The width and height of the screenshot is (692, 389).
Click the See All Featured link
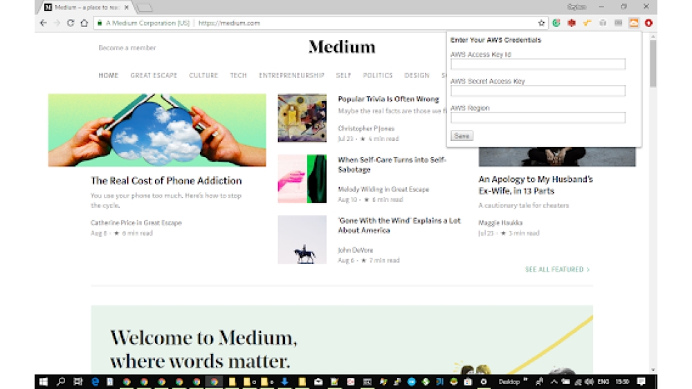tap(557, 269)
